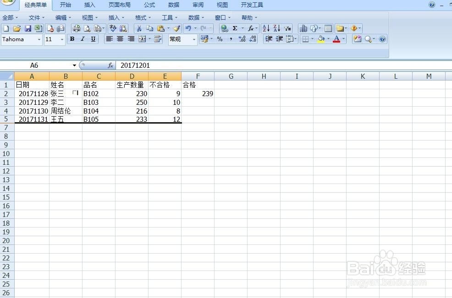Apply the red font color A
This screenshot has height=298, width=452.
336,39
